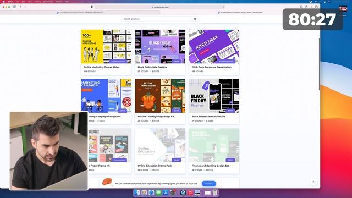Click the AGREE cookie button

[209, 184]
